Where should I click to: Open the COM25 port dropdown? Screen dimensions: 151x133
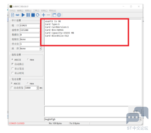click(x=30, y=26)
